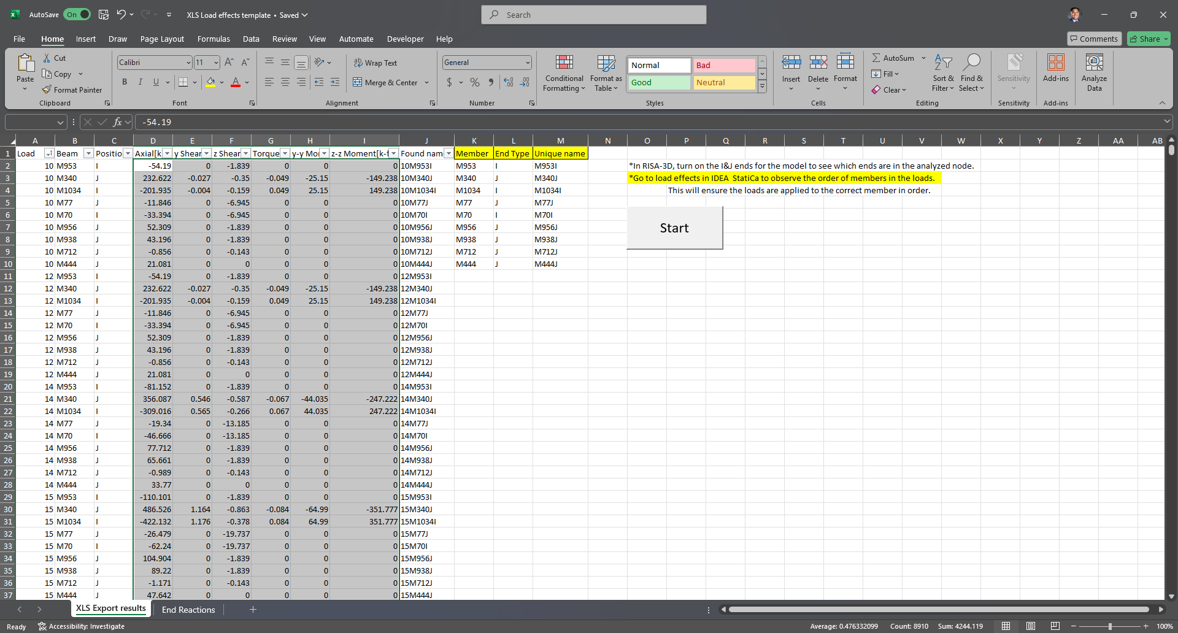
Task: Apply bold formatting to selection
Action: pyautogui.click(x=125, y=82)
